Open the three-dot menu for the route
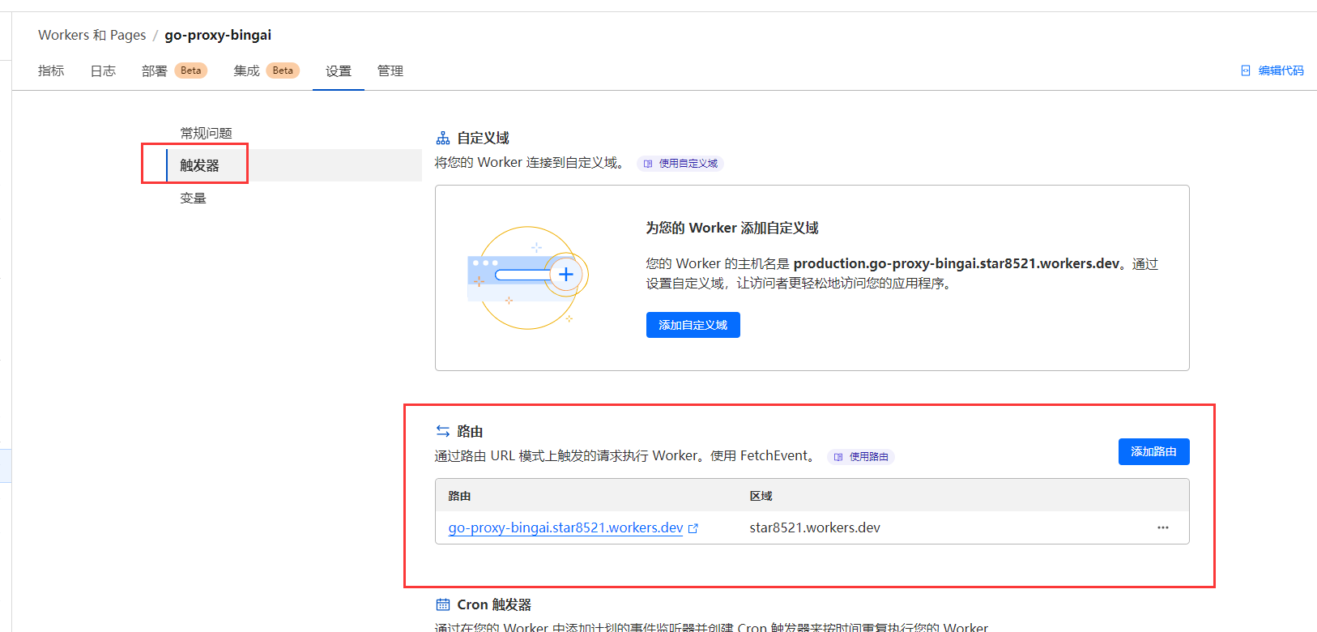This screenshot has height=632, width=1317. [1162, 527]
